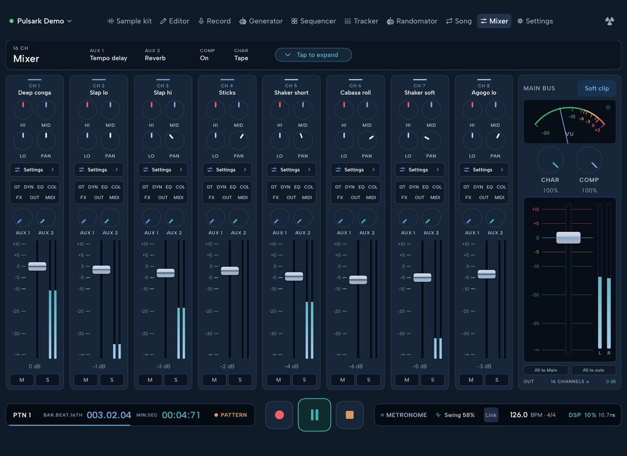Solo the Slap lo channel

tap(111, 380)
